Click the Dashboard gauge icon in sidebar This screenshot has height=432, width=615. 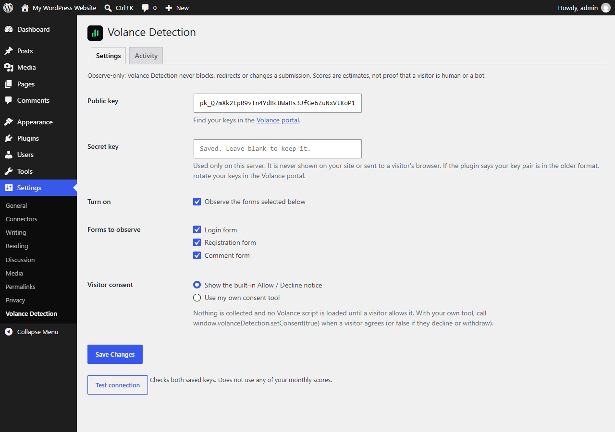(x=9, y=29)
